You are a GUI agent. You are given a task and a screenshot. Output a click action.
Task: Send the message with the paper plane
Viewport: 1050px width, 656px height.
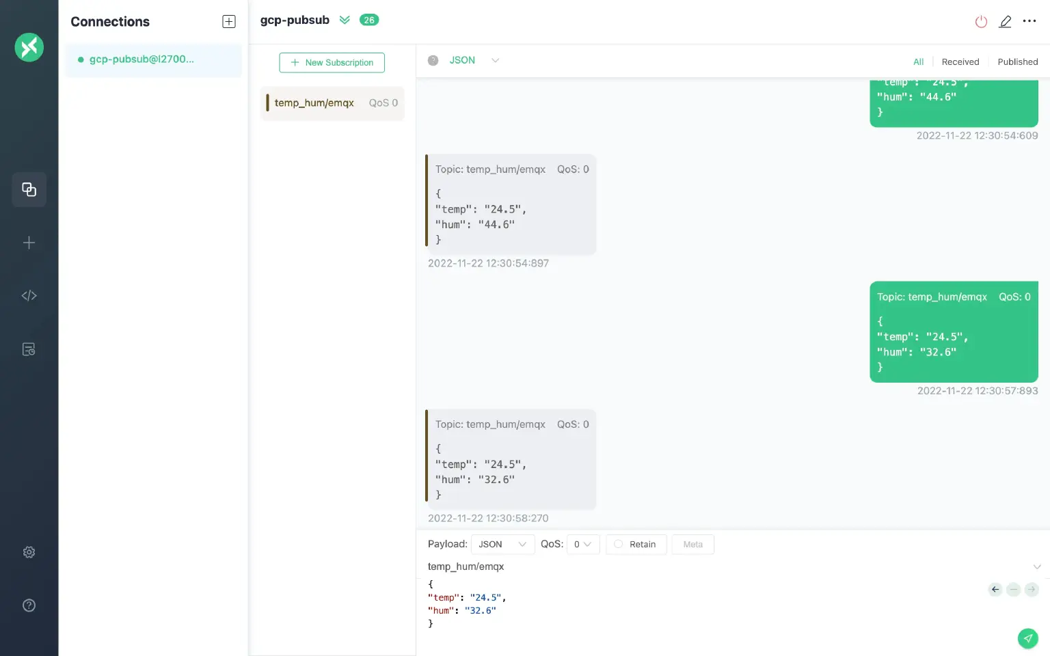1028,638
